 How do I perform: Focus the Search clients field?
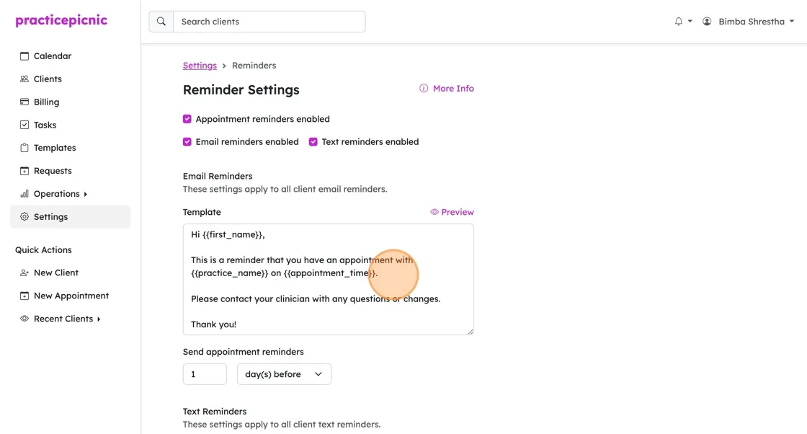click(x=269, y=22)
